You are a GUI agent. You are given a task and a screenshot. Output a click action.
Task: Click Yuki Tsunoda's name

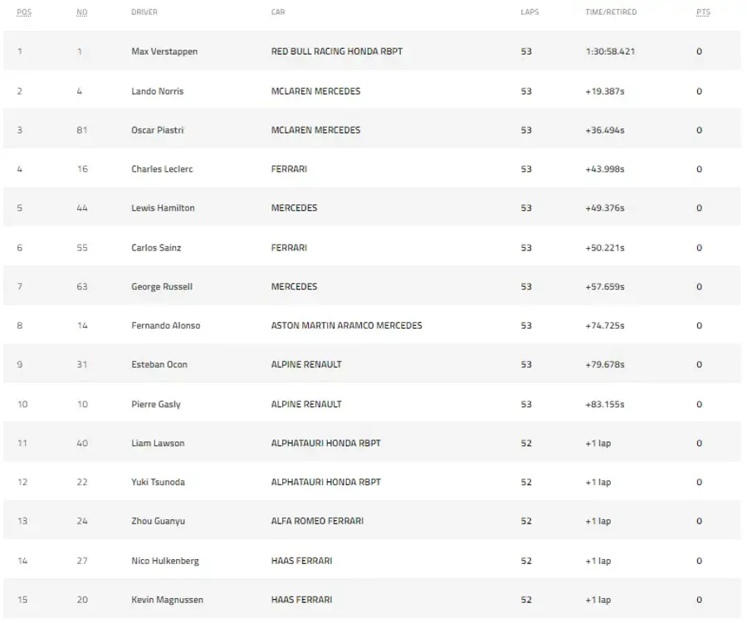[158, 483]
